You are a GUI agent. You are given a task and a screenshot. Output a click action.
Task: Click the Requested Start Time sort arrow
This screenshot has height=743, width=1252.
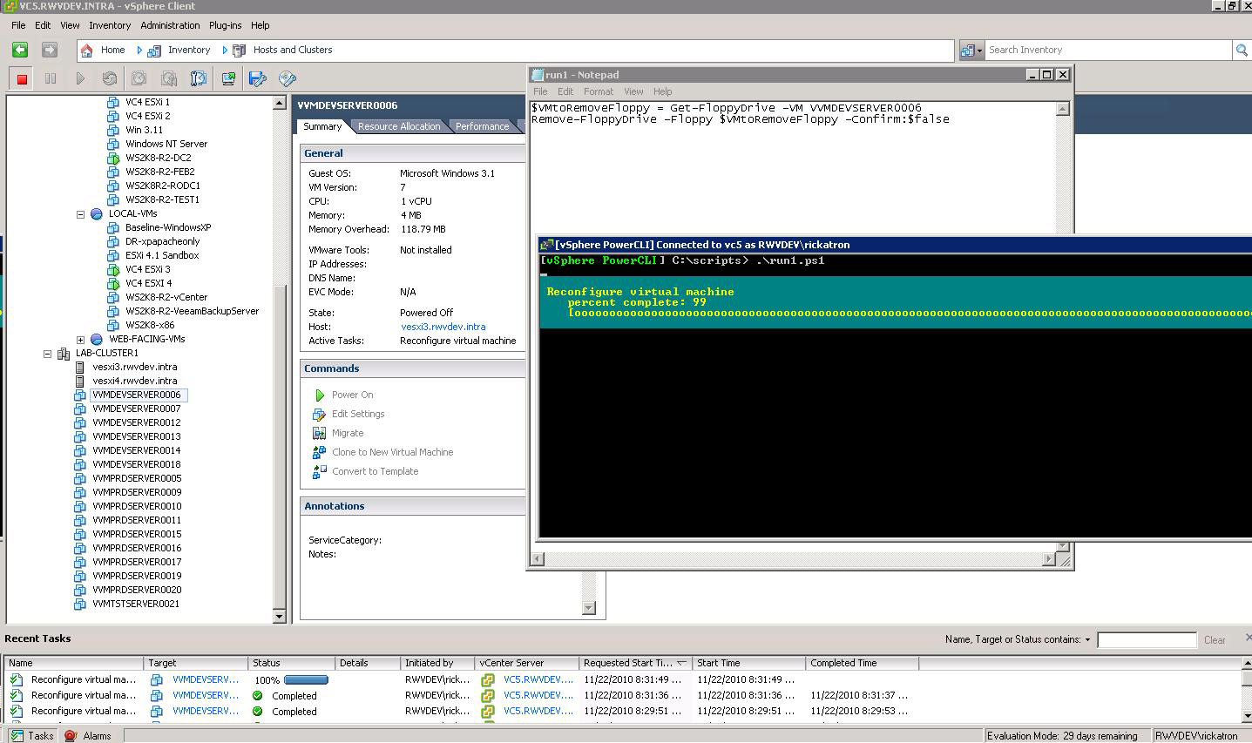pos(681,663)
